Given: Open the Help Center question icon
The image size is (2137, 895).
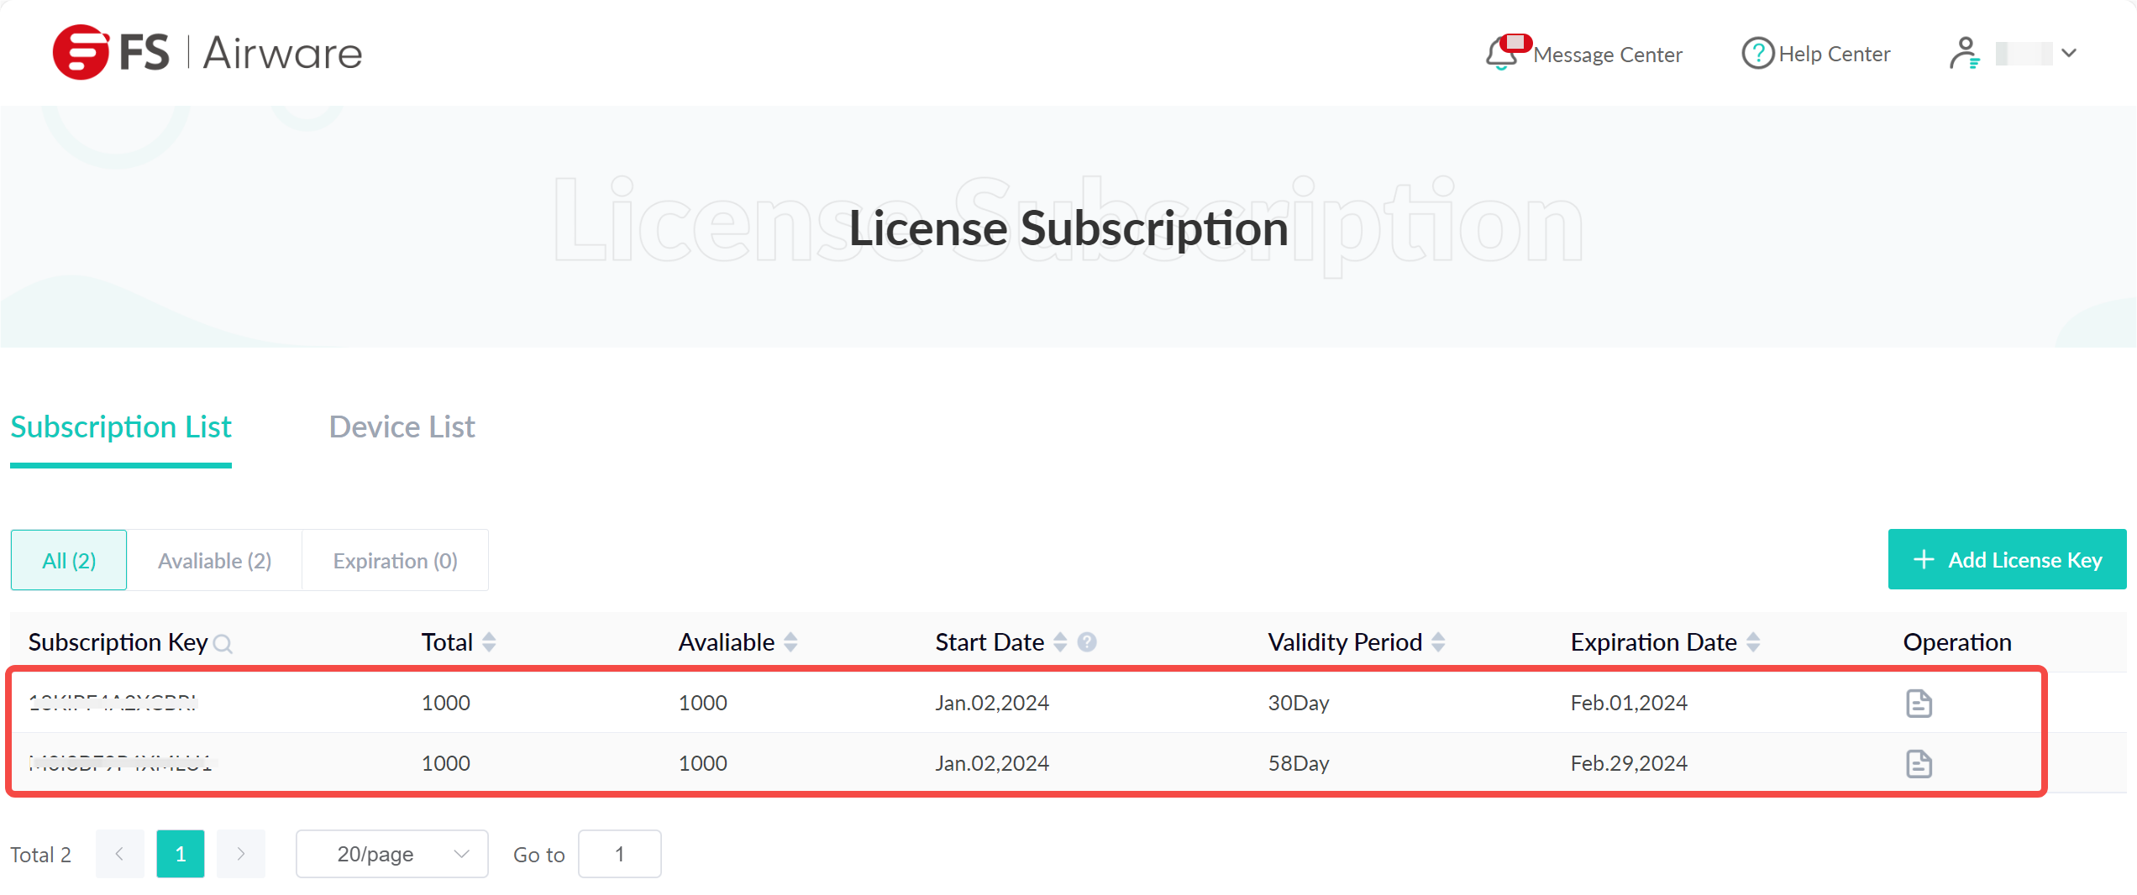Looking at the screenshot, I should (x=1757, y=53).
